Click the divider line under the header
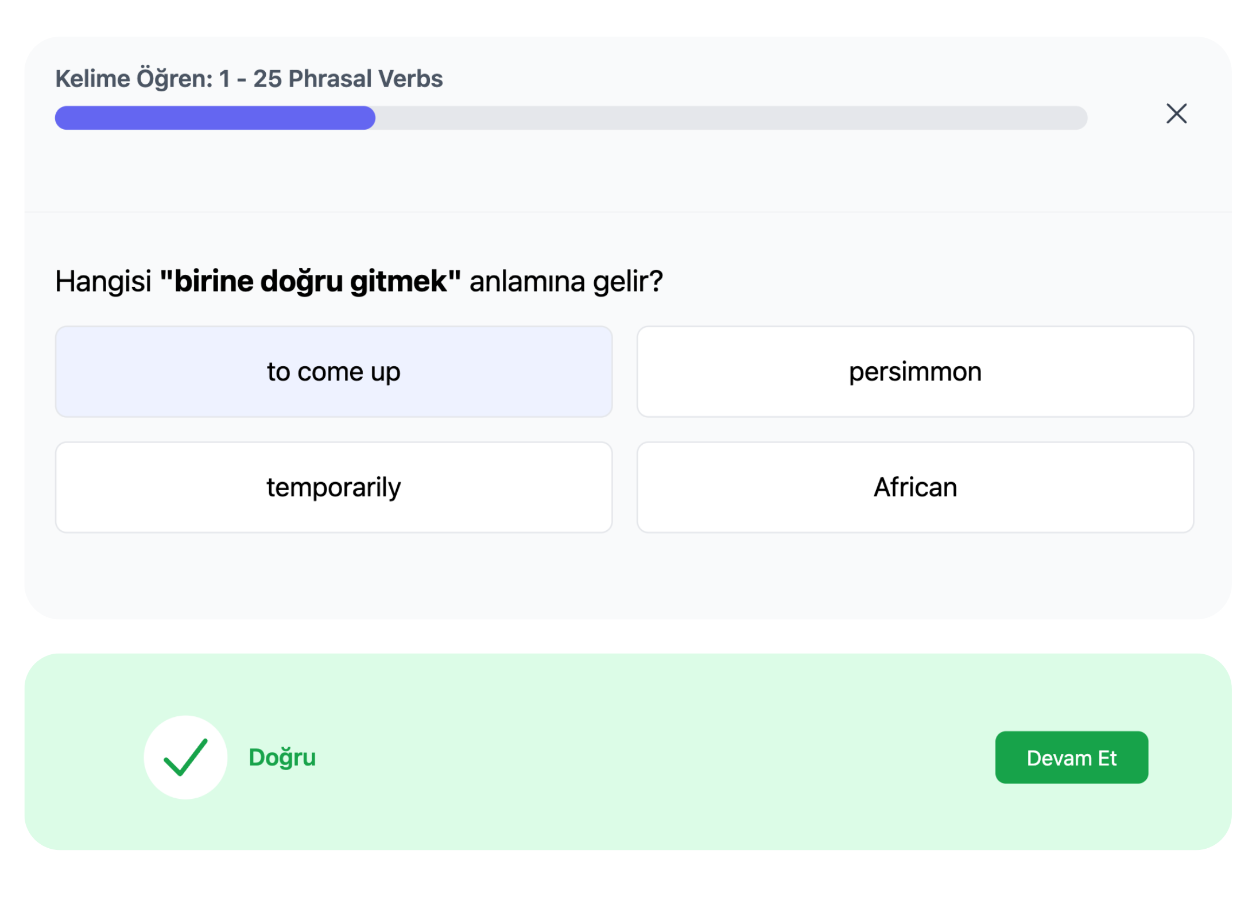Screen dimensions: 1256x897 point(628,212)
